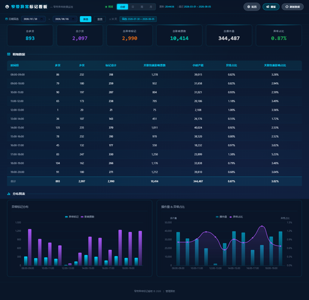Toggle the cyan 异常标记 legend series
This screenshot has height=300, width=309.
pyautogui.click(x=72, y=216)
